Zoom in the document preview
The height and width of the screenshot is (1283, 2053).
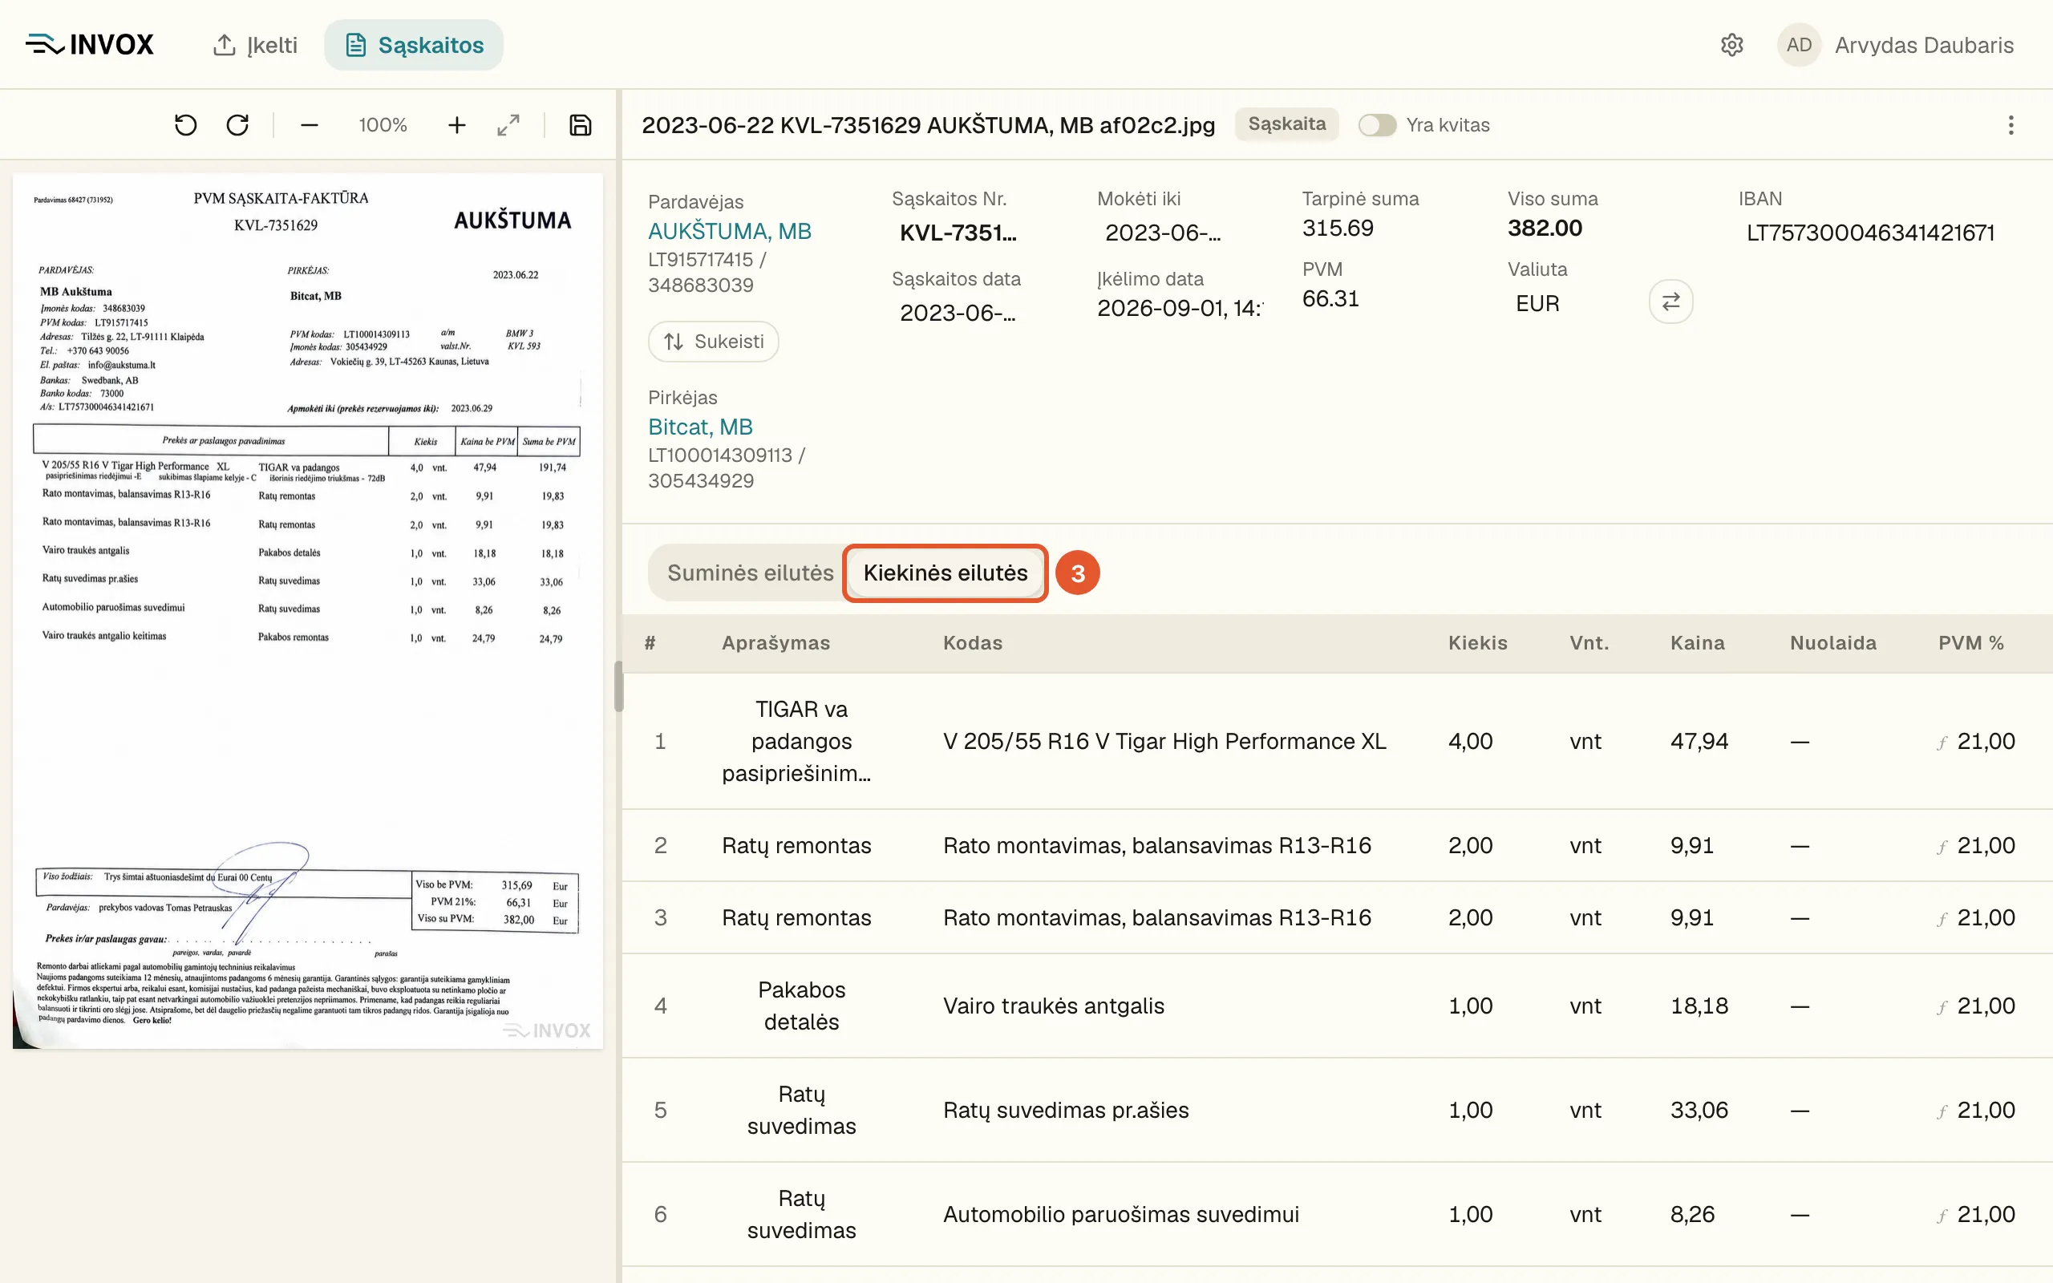coord(456,126)
